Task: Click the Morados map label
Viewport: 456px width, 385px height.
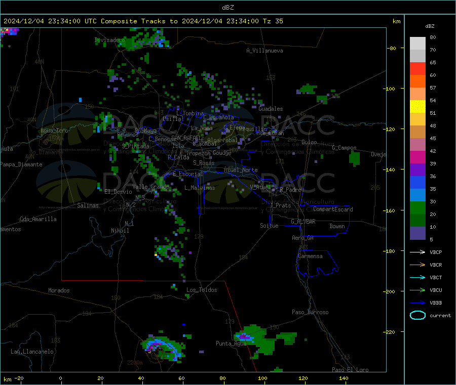Action: pos(59,290)
